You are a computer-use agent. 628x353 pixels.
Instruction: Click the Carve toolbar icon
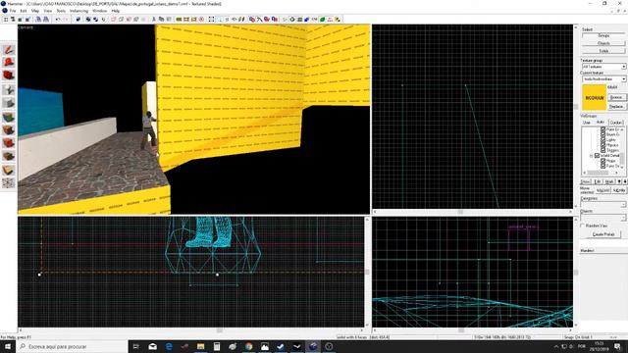[x=78, y=20]
